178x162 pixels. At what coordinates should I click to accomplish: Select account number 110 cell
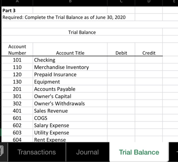click(x=17, y=67)
